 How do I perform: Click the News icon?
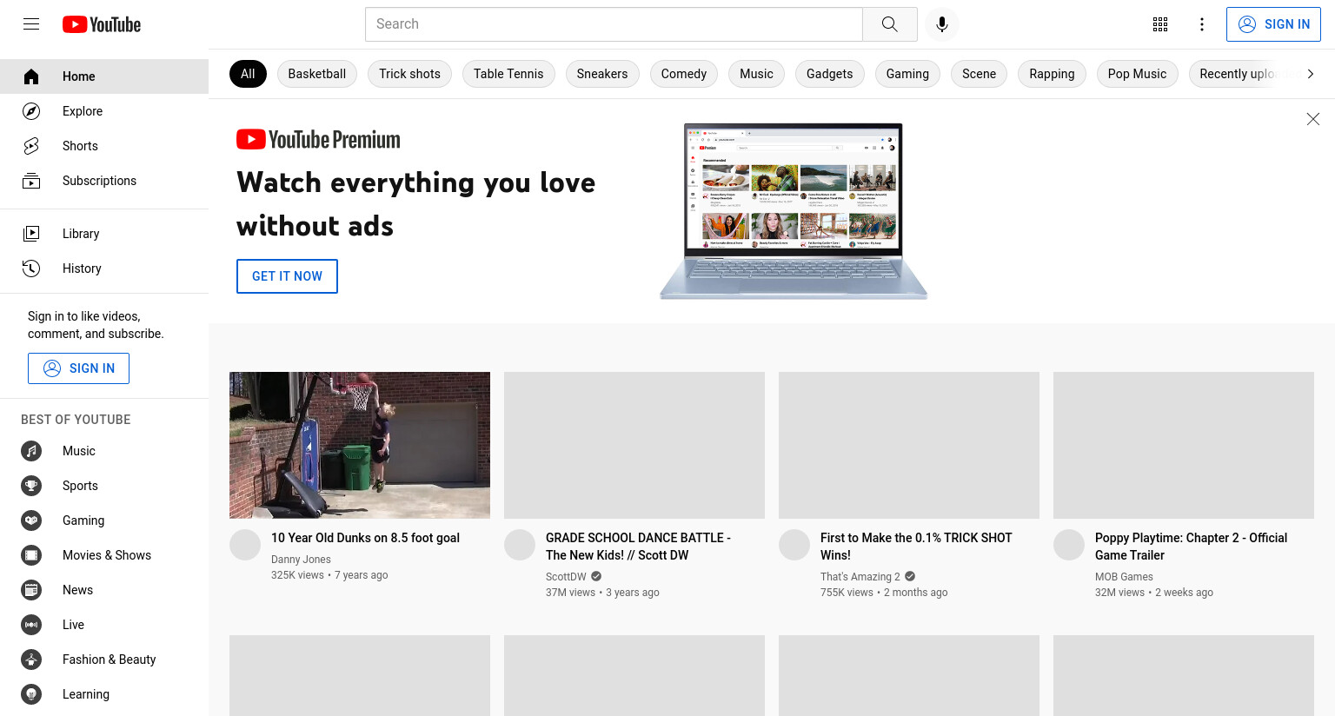tap(31, 590)
